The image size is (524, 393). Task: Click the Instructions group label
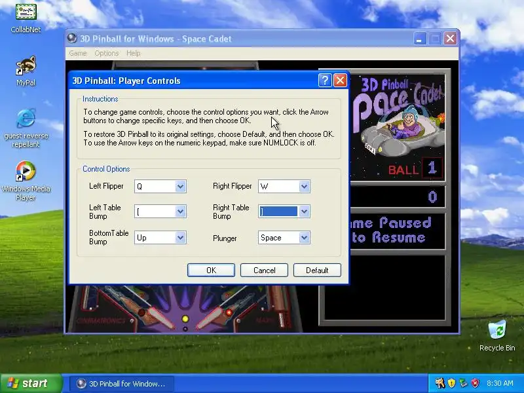pos(100,99)
